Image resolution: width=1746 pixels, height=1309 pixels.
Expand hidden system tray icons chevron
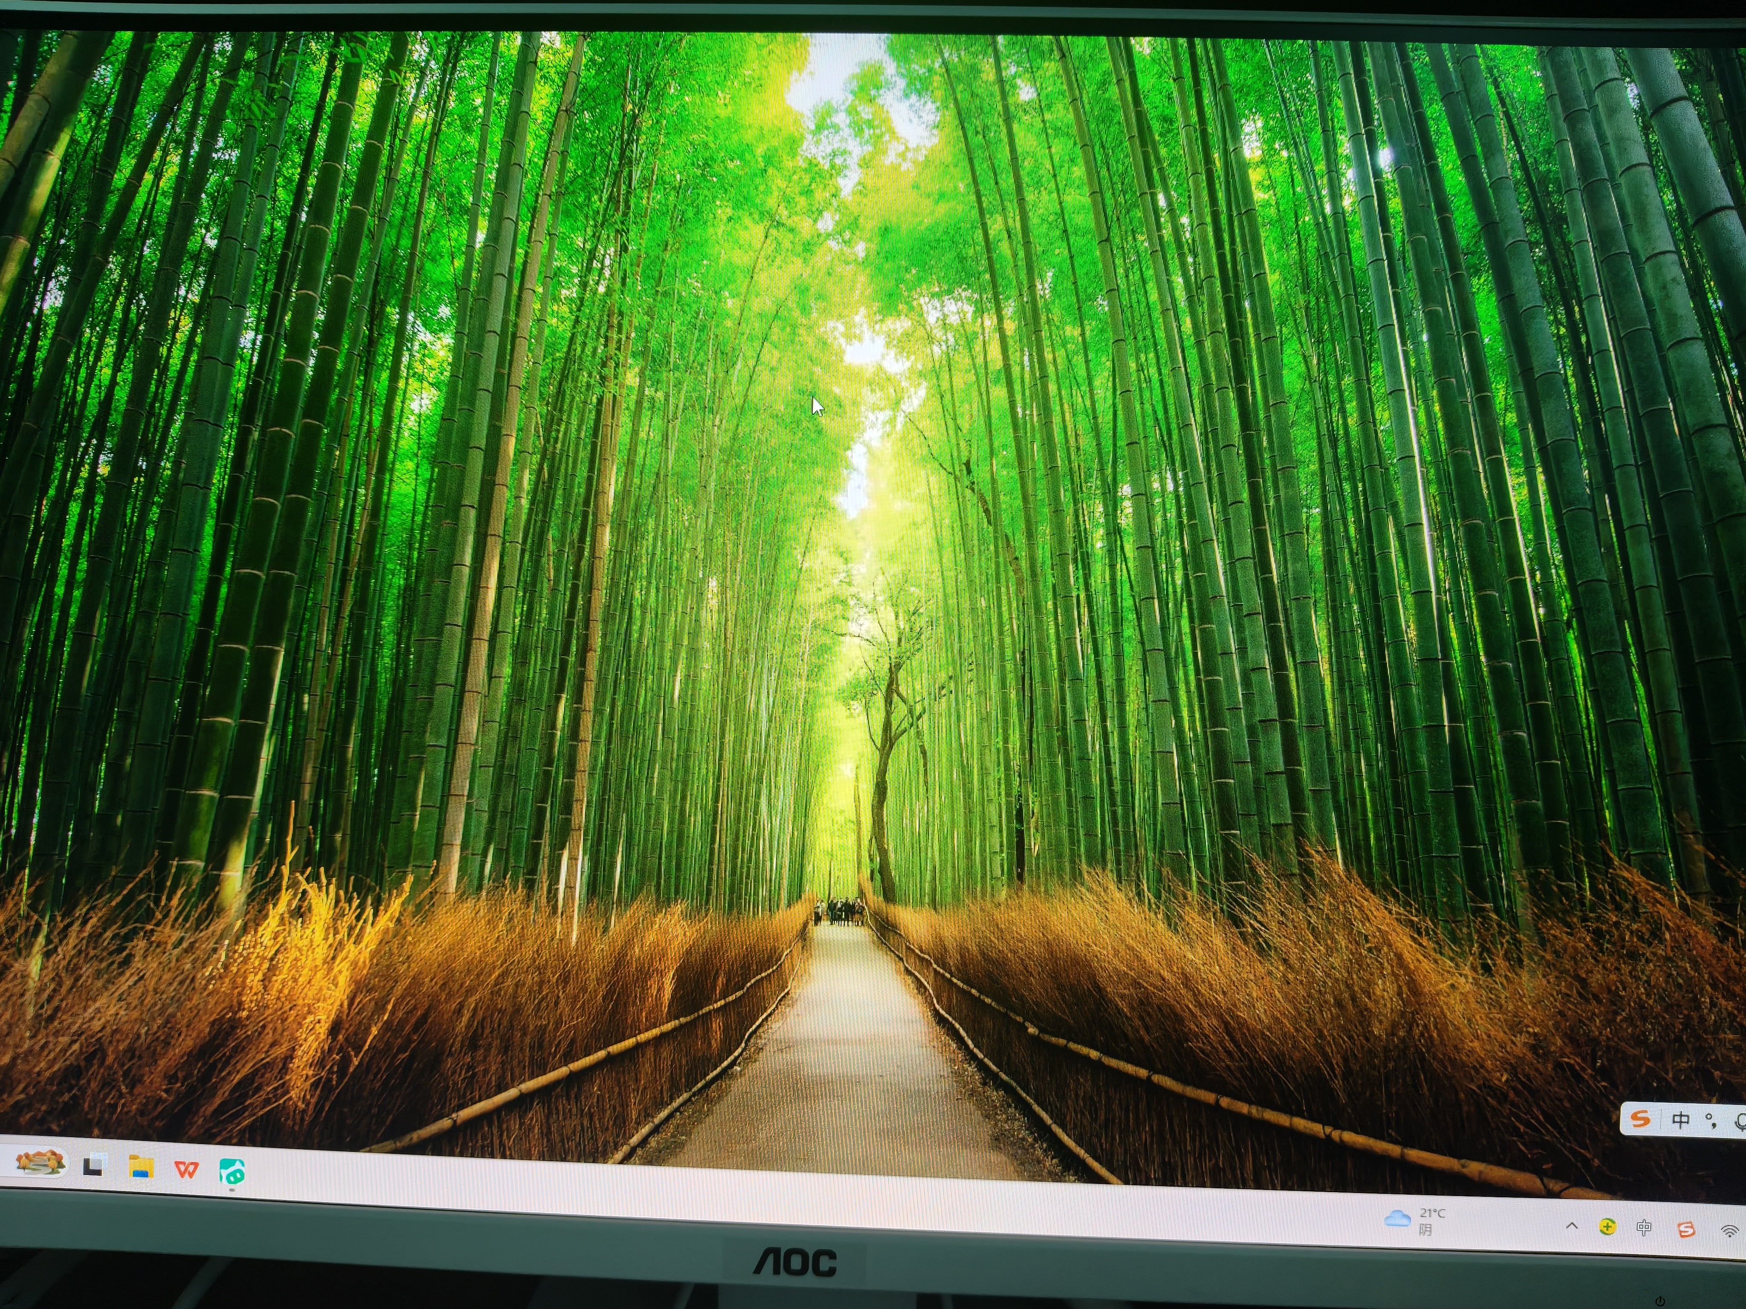tap(1572, 1225)
